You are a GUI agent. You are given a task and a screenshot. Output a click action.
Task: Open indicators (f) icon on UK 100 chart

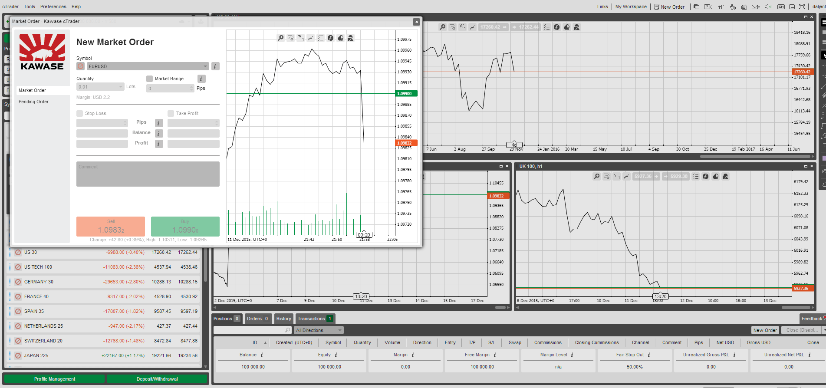tap(706, 176)
